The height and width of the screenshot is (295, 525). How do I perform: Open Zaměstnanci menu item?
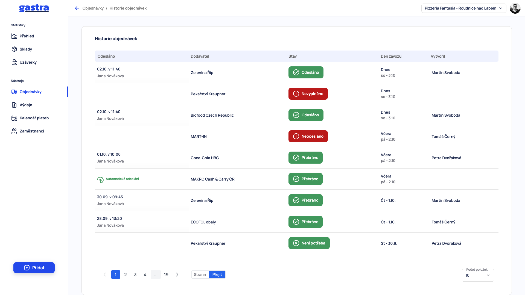click(x=32, y=131)
